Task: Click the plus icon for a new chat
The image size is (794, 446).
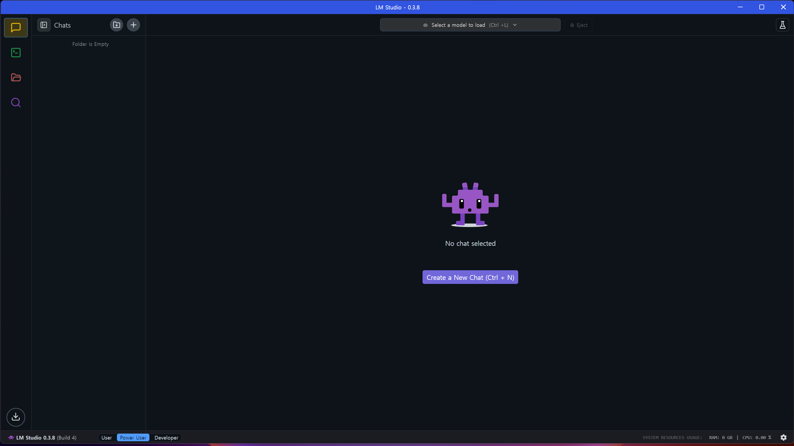Action: coord(134,25)
